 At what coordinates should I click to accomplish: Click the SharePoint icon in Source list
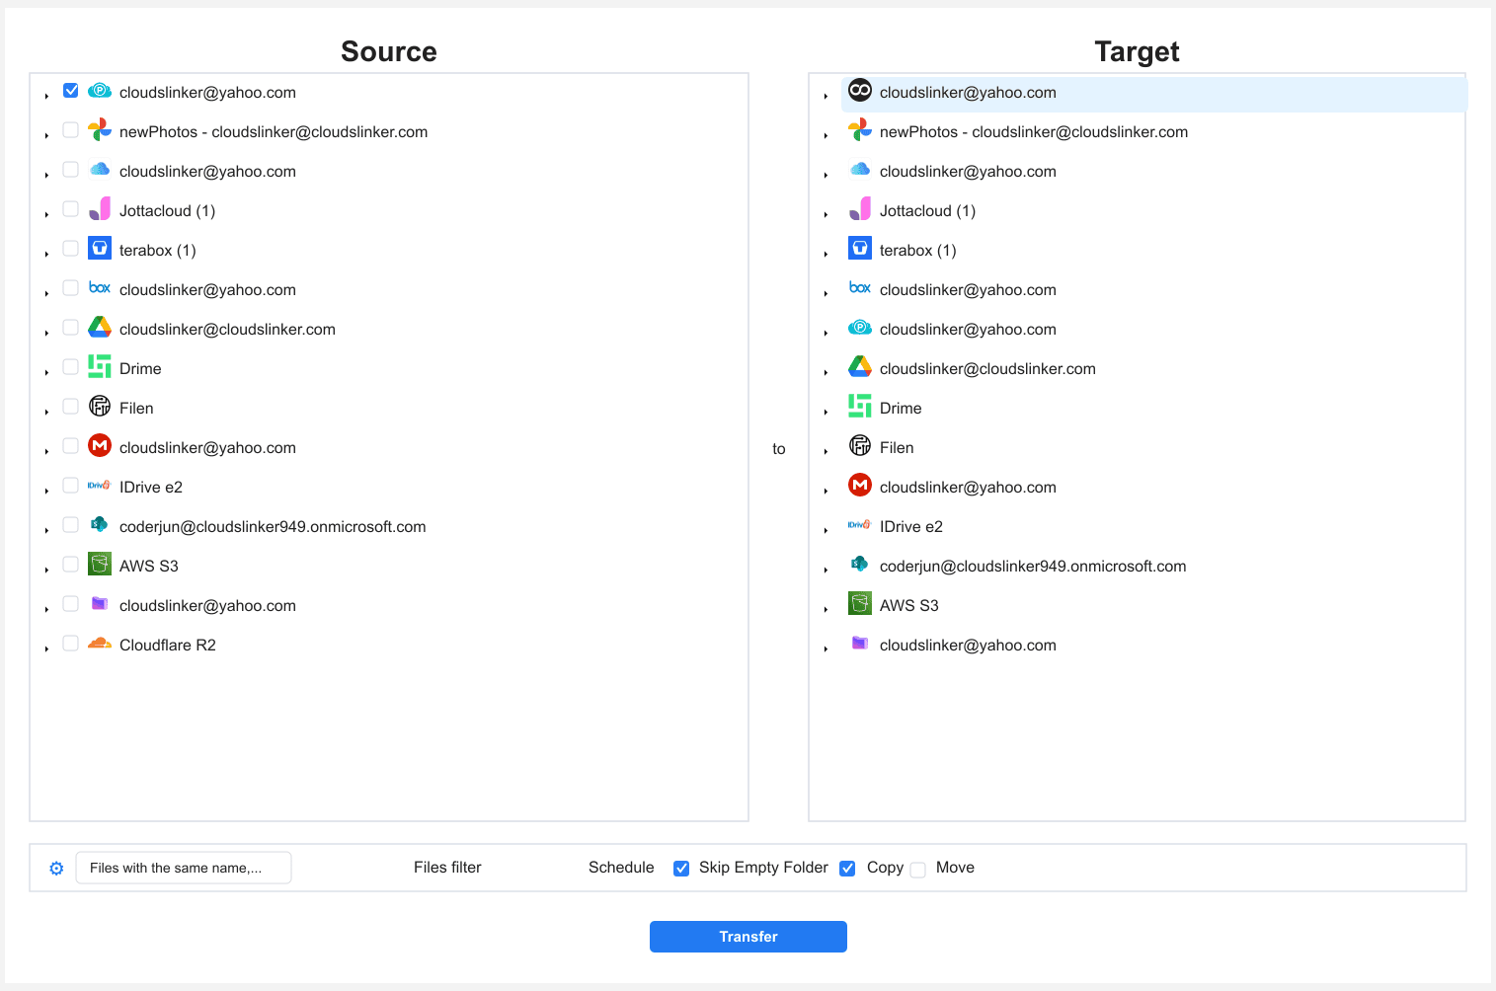pyautogui.click(x=100, y=524)
